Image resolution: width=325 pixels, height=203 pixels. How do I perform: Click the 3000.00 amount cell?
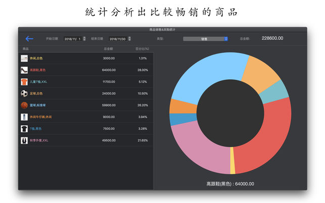[x=109, y=59]
